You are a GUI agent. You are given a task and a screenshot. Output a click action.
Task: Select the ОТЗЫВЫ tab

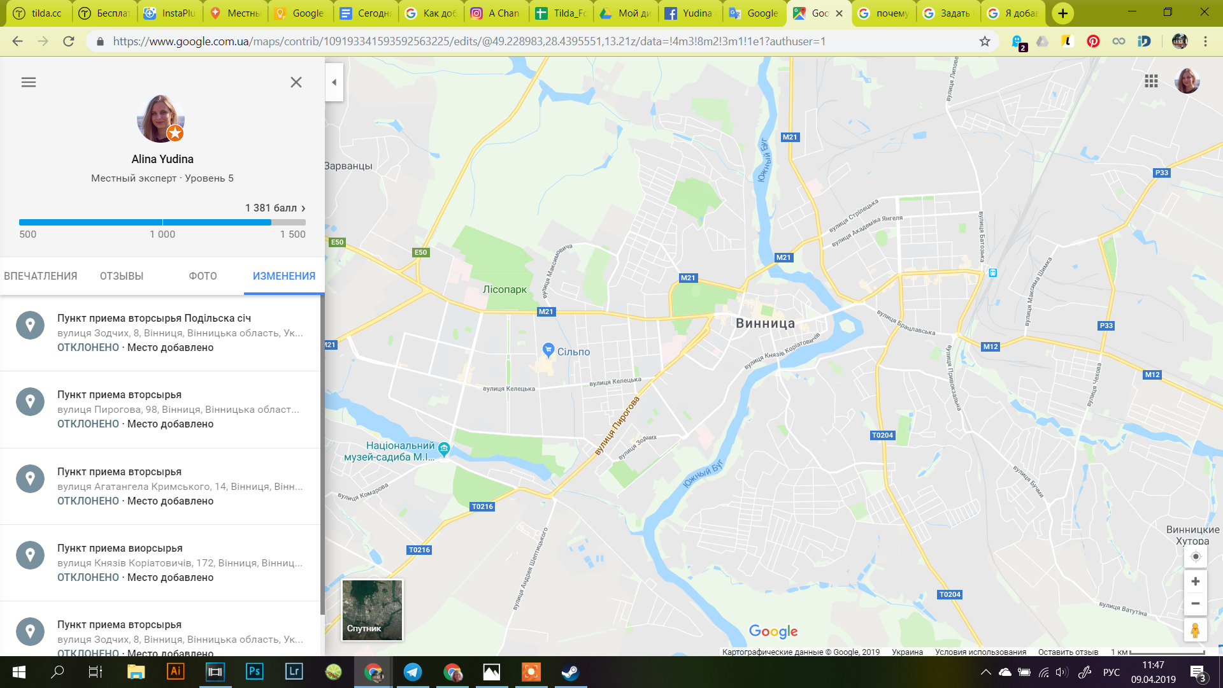121,276
